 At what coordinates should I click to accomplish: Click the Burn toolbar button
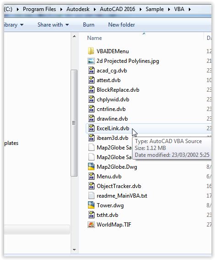pyautogui.click(x=88, y=25)
